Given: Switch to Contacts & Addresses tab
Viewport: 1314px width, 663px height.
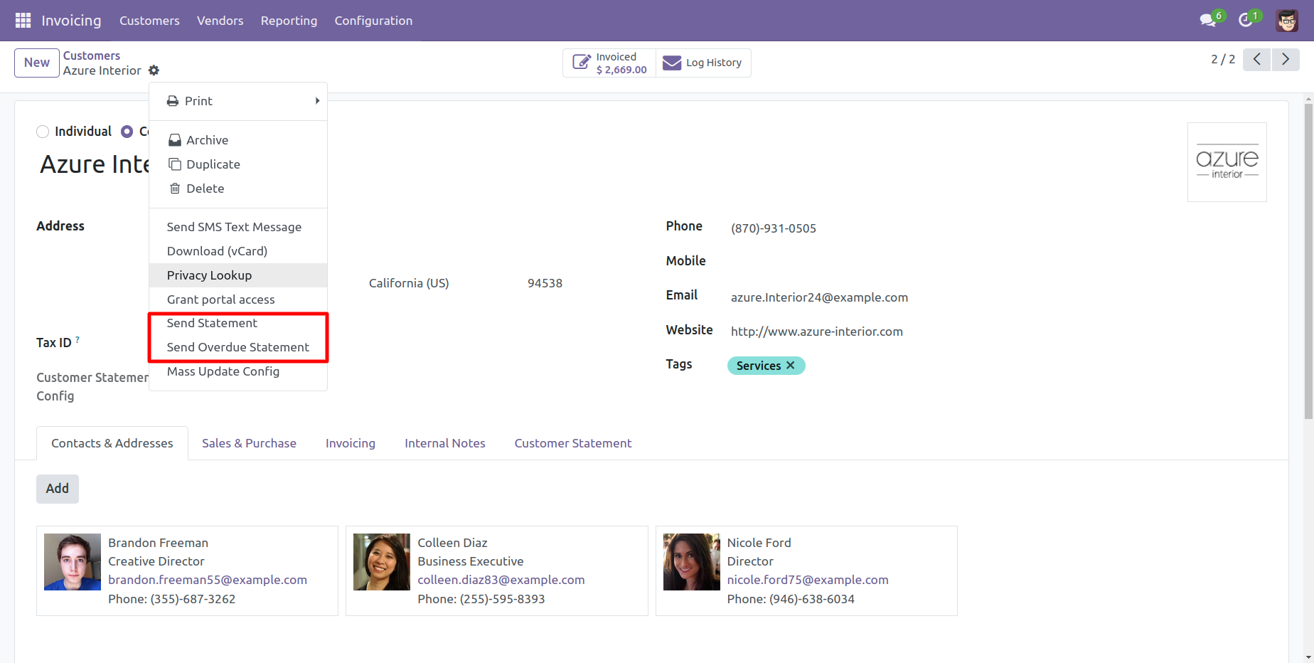Looking at the screenshot, I should [x=112, y=443].
